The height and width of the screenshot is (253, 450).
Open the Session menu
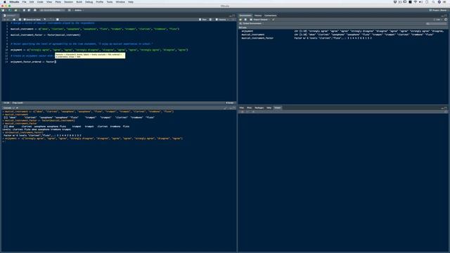click(68, 1)
